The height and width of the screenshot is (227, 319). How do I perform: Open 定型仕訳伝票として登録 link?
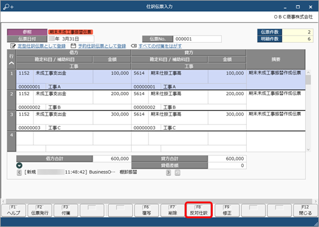tap(42, 46)
